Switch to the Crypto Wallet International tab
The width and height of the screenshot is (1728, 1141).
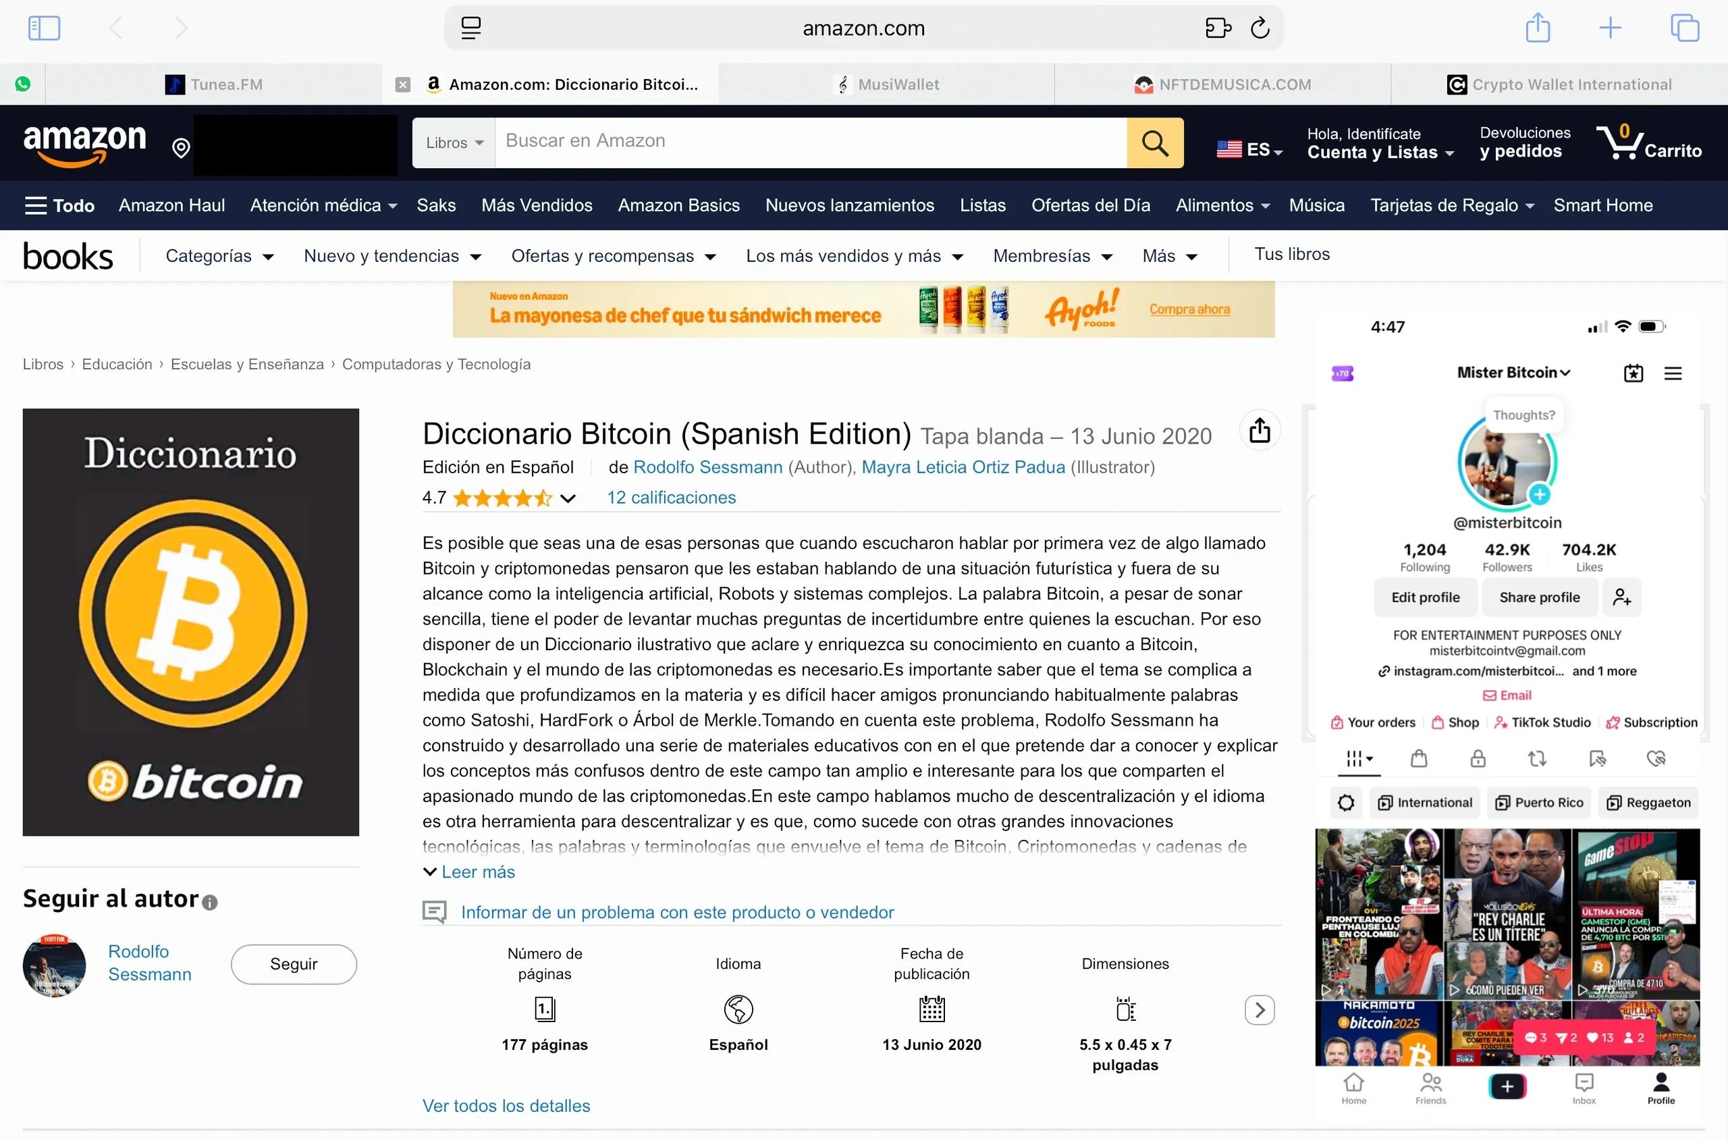[1559, 84]
